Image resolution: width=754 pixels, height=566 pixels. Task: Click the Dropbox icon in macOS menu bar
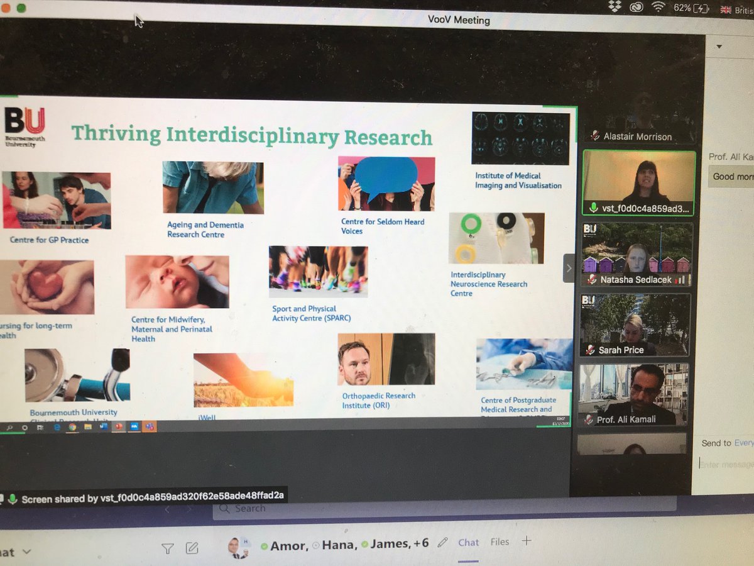pyautogui.click(x=615, y=7)
